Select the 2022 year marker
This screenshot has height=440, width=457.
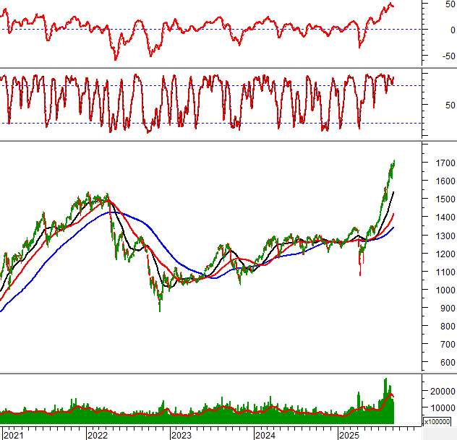tap(98, 435)
